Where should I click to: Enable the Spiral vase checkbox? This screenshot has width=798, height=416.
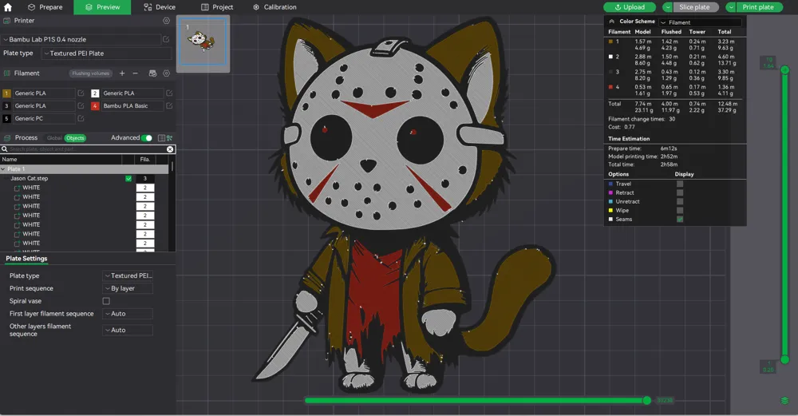point(106,301)
